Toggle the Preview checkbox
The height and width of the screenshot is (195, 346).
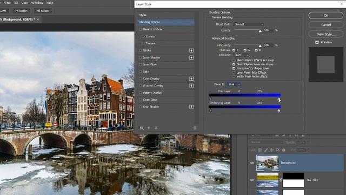coord(317,42)
